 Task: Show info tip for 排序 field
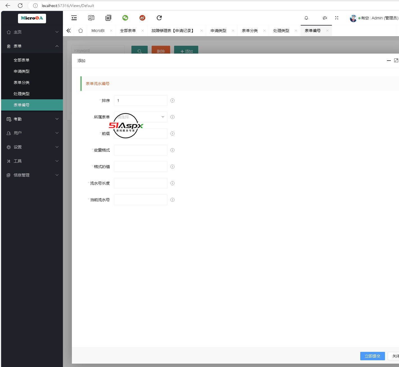(172, 100)
